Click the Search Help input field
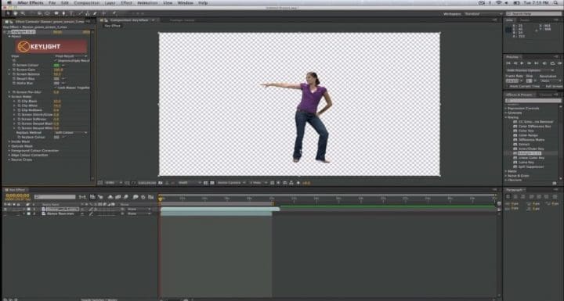This screenshot has width=564, height=301. (x=533, y=13)
